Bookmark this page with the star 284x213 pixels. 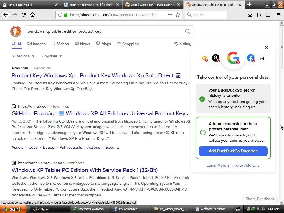click(178, 15)
